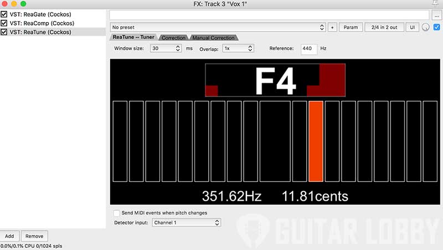Click the UI button

(412, 27)
